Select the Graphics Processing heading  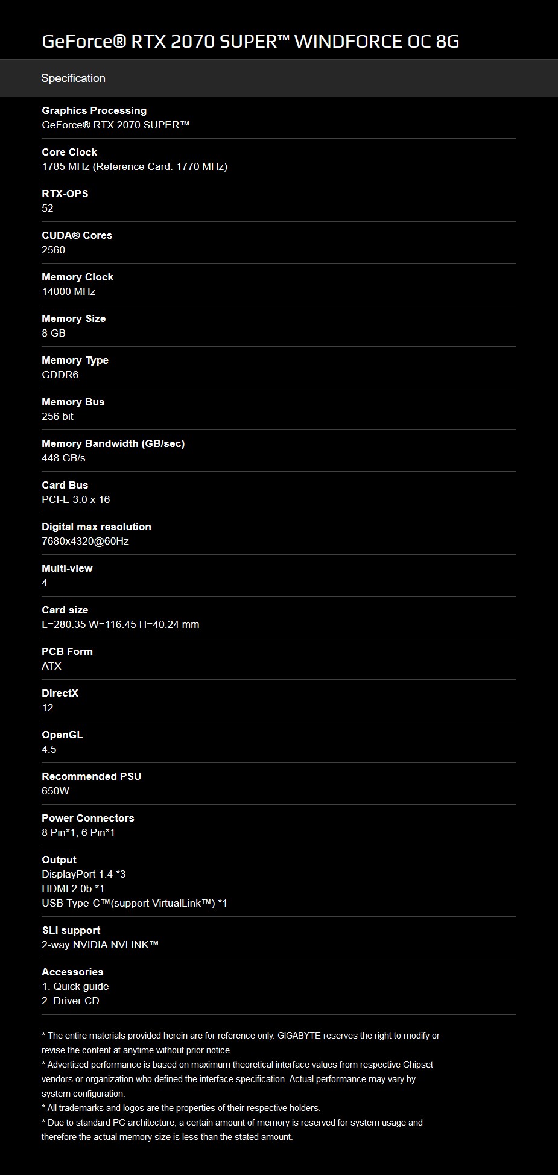click(94, 110)
